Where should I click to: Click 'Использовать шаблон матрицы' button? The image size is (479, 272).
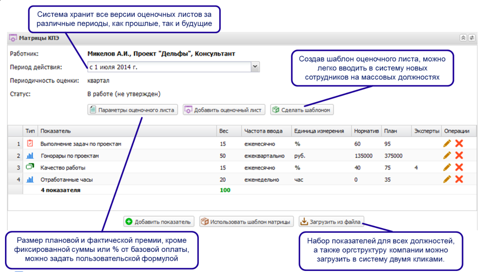pos(246,222)
